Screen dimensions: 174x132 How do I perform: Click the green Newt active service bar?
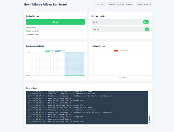click(x=55, y=22)
